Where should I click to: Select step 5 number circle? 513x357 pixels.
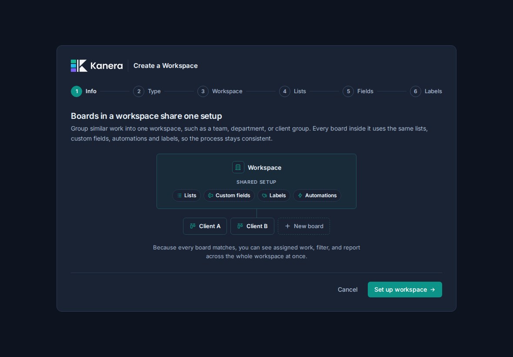point(348,91)
